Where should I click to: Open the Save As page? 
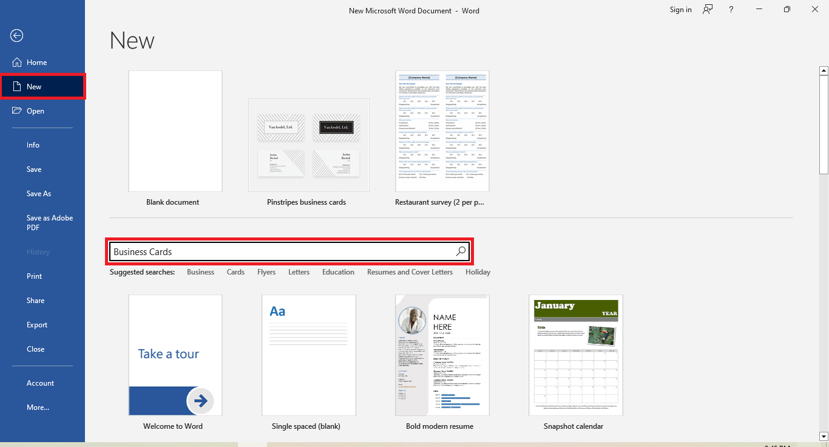click(39, 194)
